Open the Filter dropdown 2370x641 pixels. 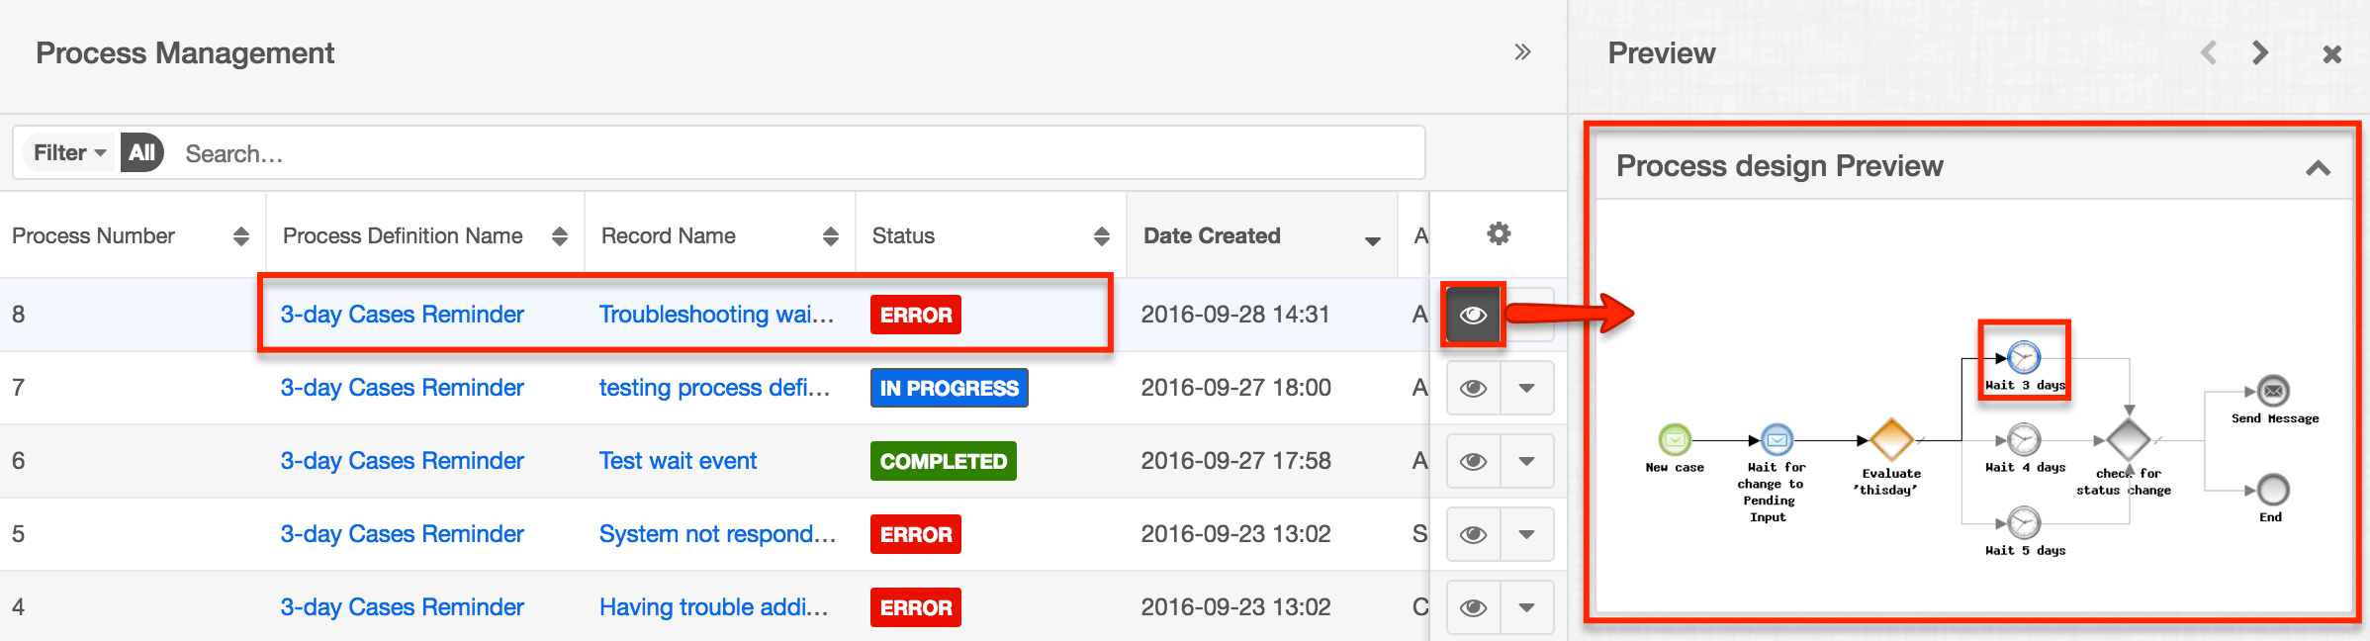coord(69,152)
